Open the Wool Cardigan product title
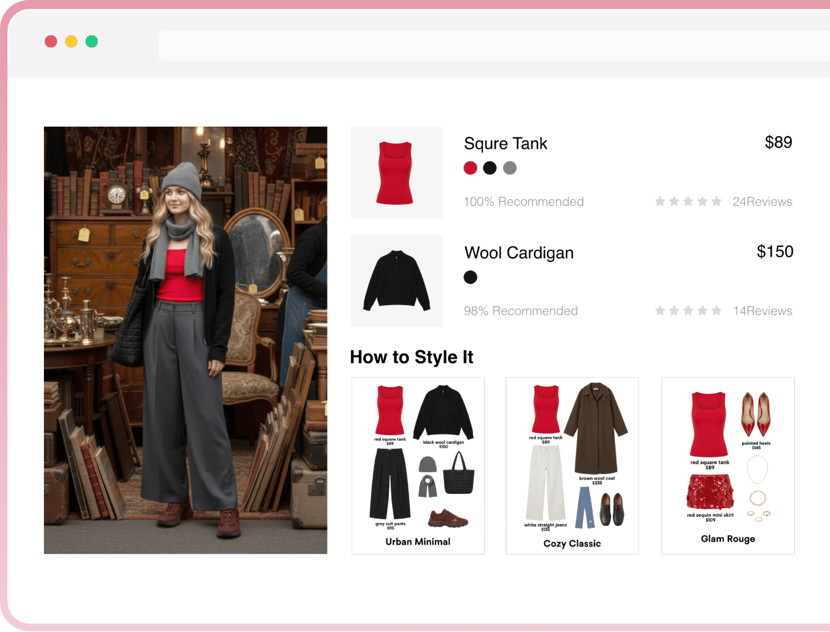The image size is (830, 632). 519,253
